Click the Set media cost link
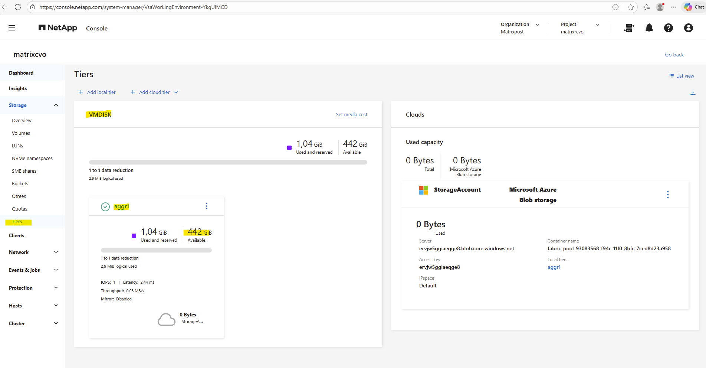706x368 pixels. [351, 114]
